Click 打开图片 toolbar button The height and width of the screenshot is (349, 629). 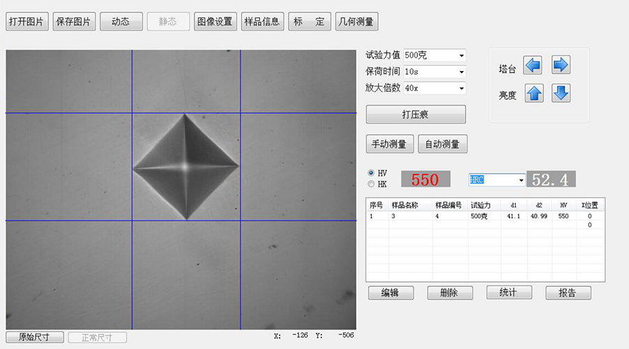pos(27,21)
